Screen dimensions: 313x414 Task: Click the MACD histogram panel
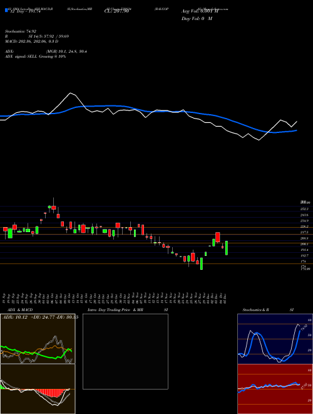38,389
